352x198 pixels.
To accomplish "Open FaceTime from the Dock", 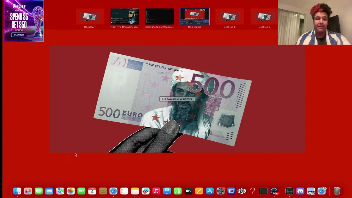I will coord(81,191).
